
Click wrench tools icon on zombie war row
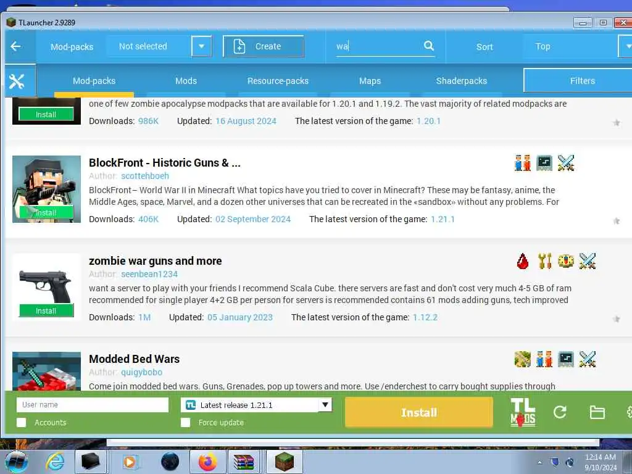pos(544,261)
